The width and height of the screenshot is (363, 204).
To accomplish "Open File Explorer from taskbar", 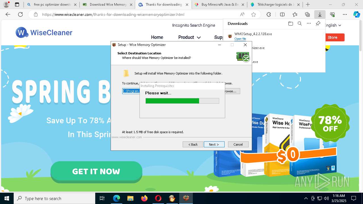I will 130,198.
